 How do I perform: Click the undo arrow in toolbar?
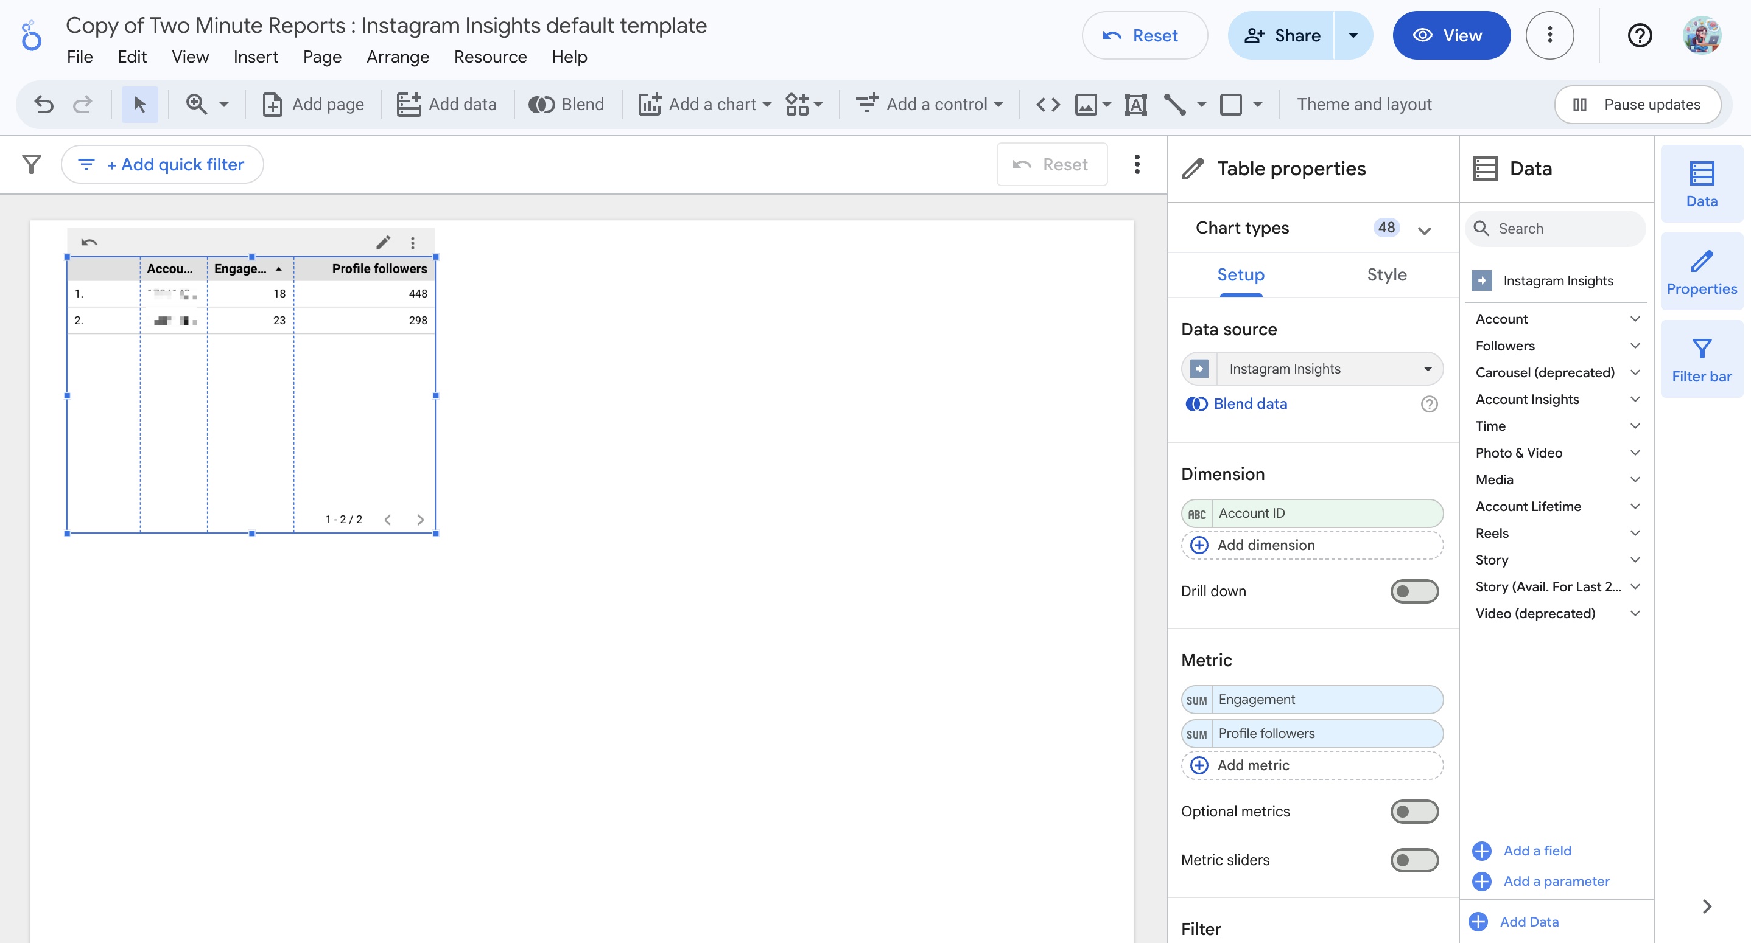44,104
